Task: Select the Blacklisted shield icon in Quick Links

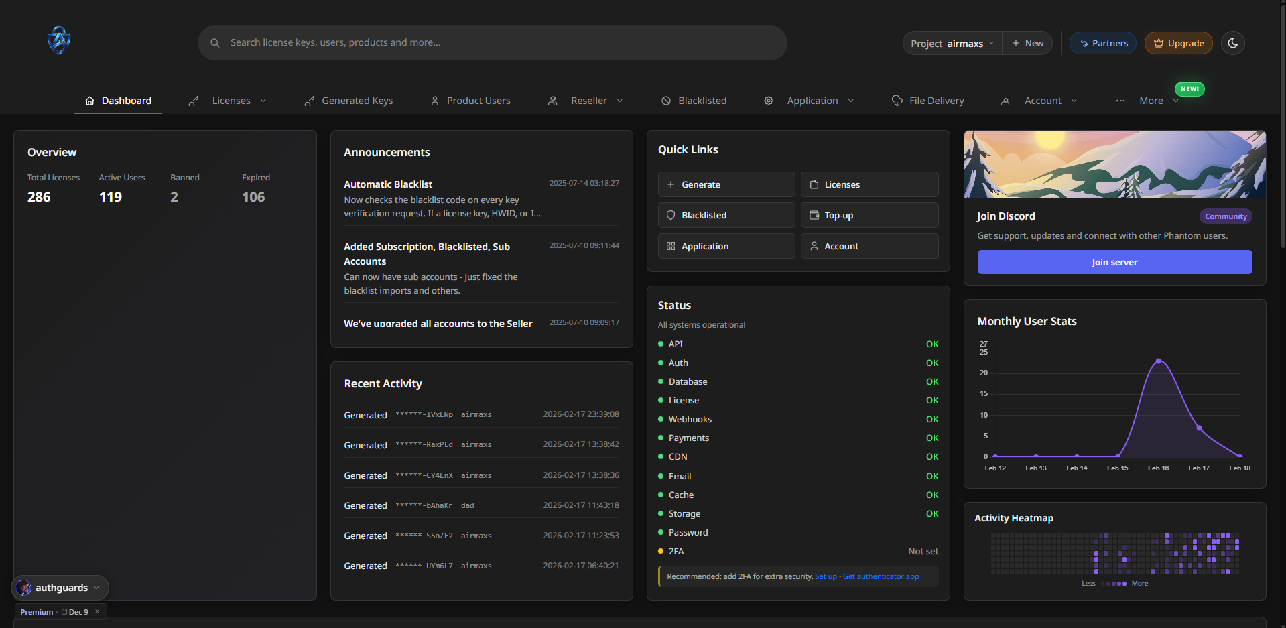Action: point(671,215)
